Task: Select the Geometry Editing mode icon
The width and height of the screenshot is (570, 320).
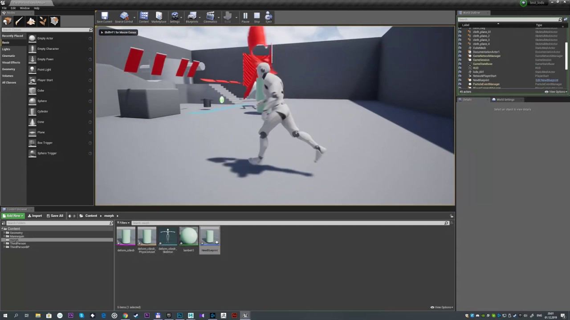Action: click(54, 21)
